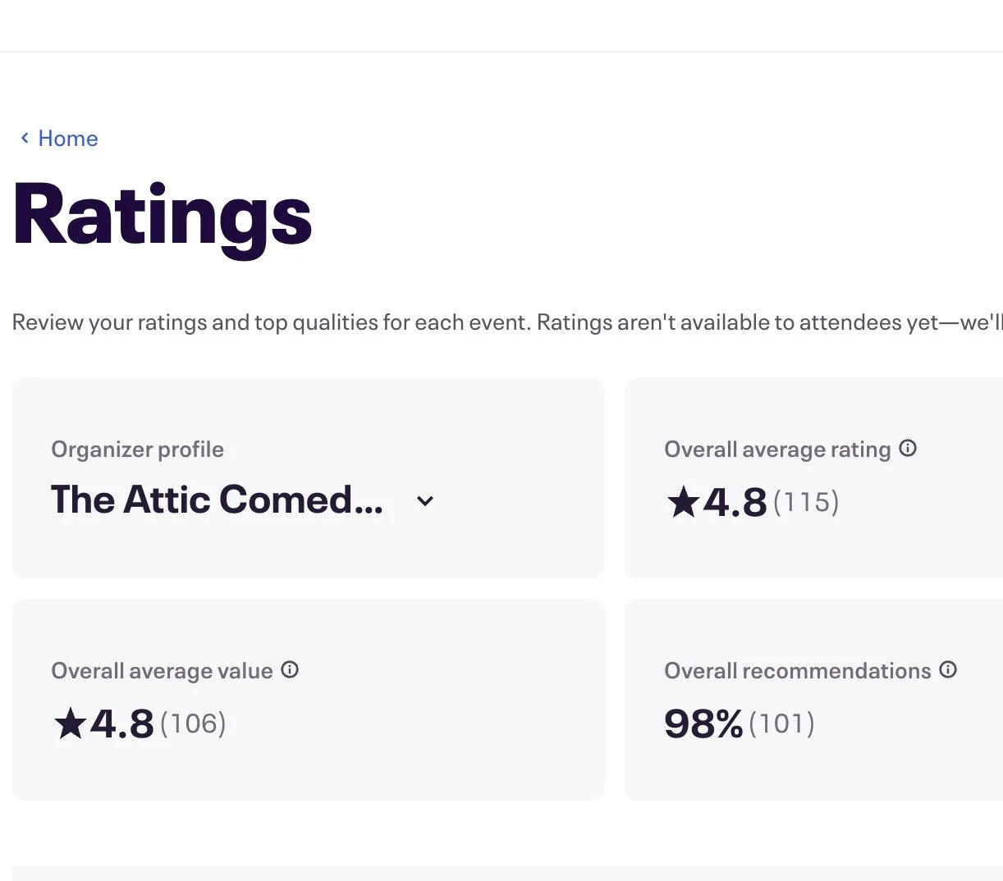Viewport: 1003px width, 881px height.
Task: Click the (106) value rating count
Action: click(193, 724)
